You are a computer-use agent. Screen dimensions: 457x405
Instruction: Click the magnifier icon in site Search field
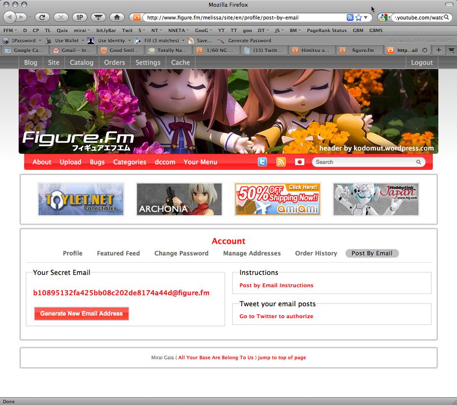click(419, 162)
